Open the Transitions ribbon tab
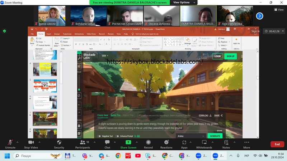Image resolution: width=287 pixels, height=161 pixels. (x=67, y=34)
